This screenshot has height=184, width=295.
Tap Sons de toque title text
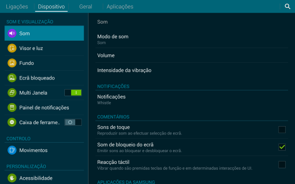114,127
